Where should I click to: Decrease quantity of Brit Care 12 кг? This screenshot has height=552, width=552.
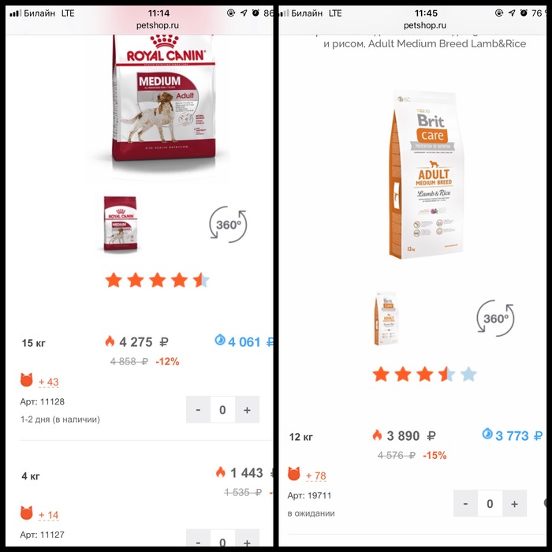click(x=465, y=503)
